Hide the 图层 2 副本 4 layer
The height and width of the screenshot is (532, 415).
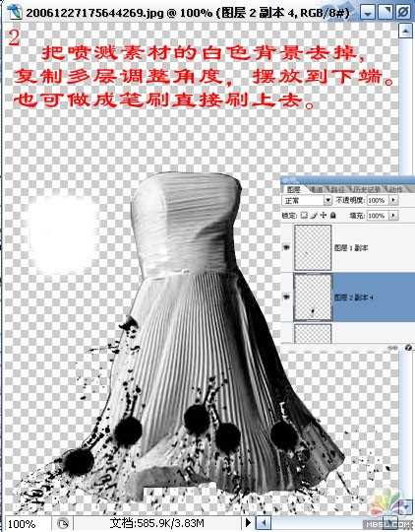pos(286,298)
